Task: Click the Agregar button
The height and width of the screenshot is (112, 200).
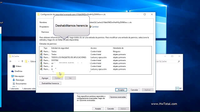Action: [x=45, y=78]
